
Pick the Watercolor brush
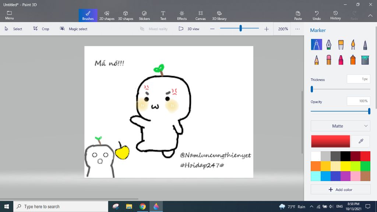[x=353, y=45]
